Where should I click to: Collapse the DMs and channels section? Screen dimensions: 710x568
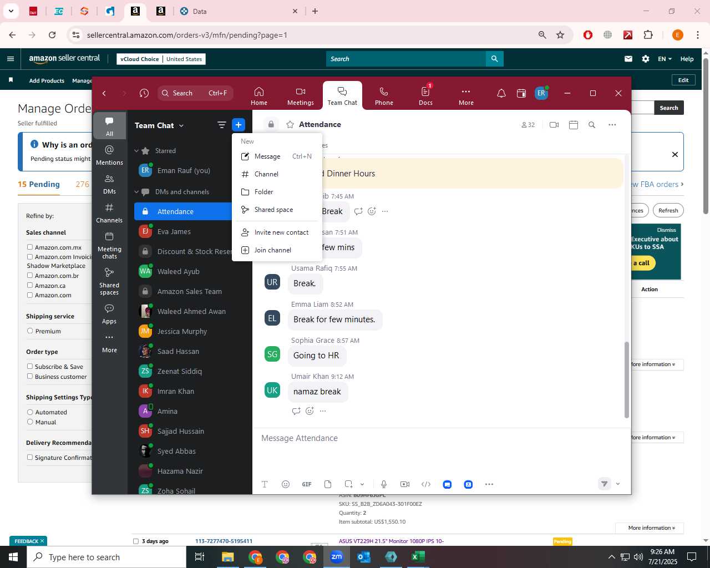point(136,192)
